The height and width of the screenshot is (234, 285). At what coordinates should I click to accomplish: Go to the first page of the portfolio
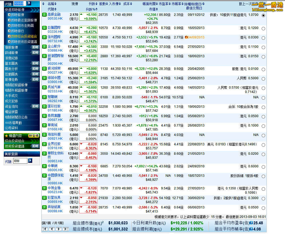(x=45, y=229)
